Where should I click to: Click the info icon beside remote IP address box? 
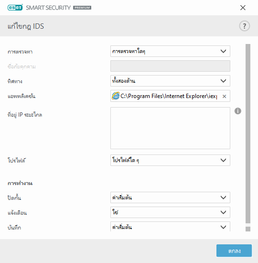[x=238, y=111]
